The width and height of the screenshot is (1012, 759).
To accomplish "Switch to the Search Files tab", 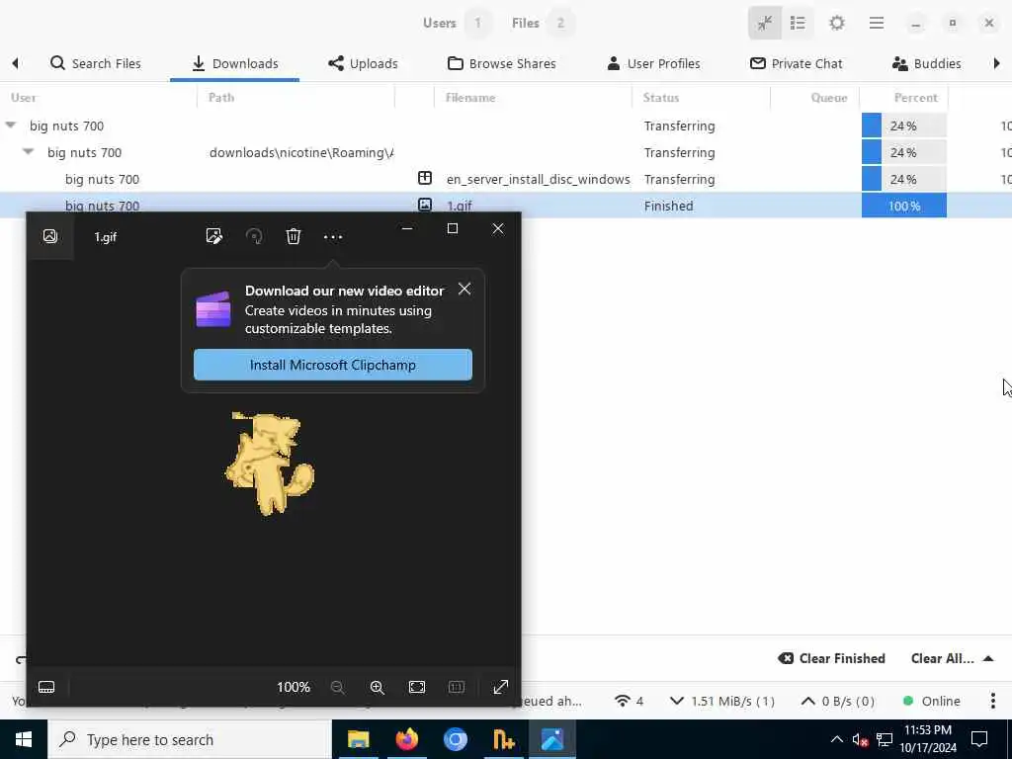I will tap(96, 63).
